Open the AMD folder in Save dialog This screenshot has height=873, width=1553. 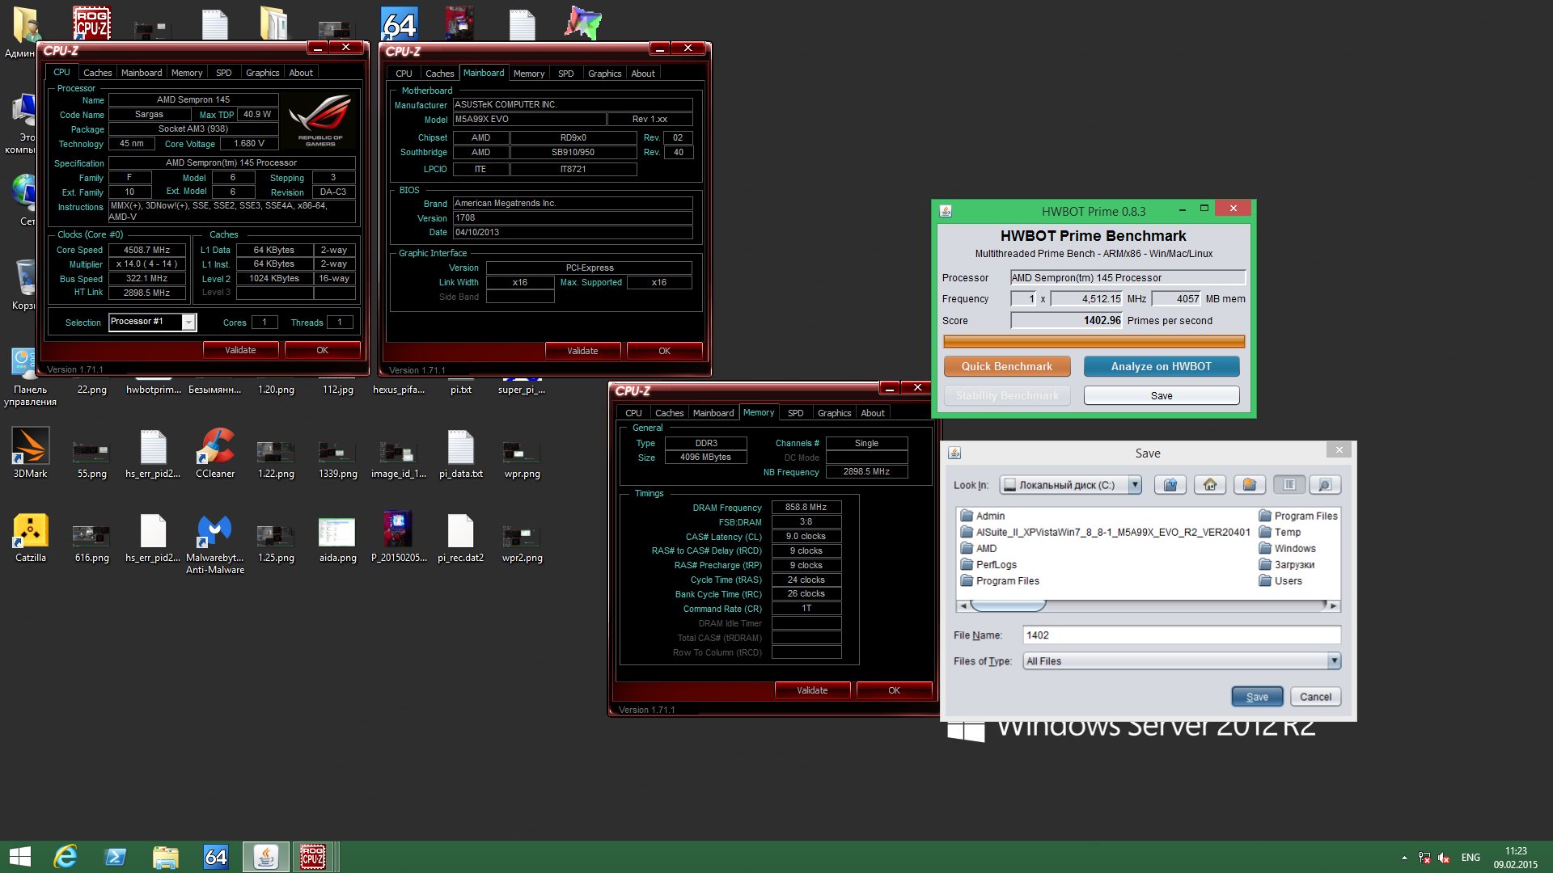(978, 548)
